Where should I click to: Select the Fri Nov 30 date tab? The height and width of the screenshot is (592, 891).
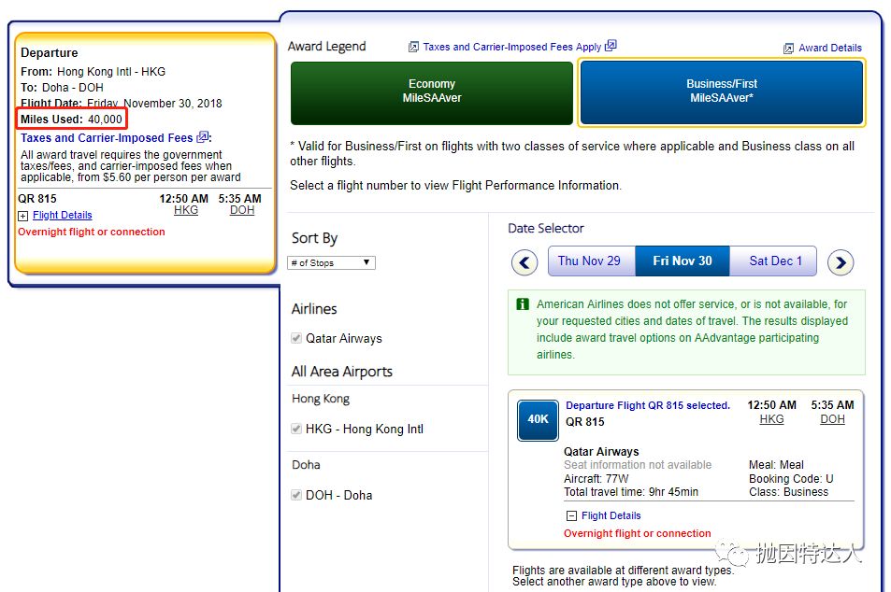pyautogui.click(x=682, y=261)
